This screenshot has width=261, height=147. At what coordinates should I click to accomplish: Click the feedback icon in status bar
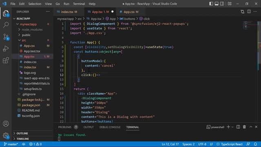(248, 144)
